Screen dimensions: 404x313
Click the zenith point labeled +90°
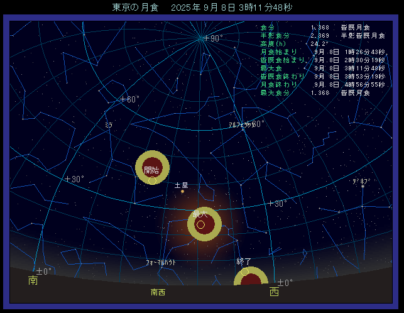coord(201,38)
